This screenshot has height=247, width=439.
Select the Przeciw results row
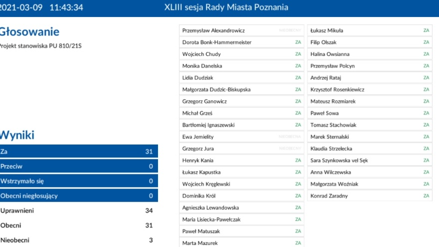pyautogui.click(x=78, y=166)
